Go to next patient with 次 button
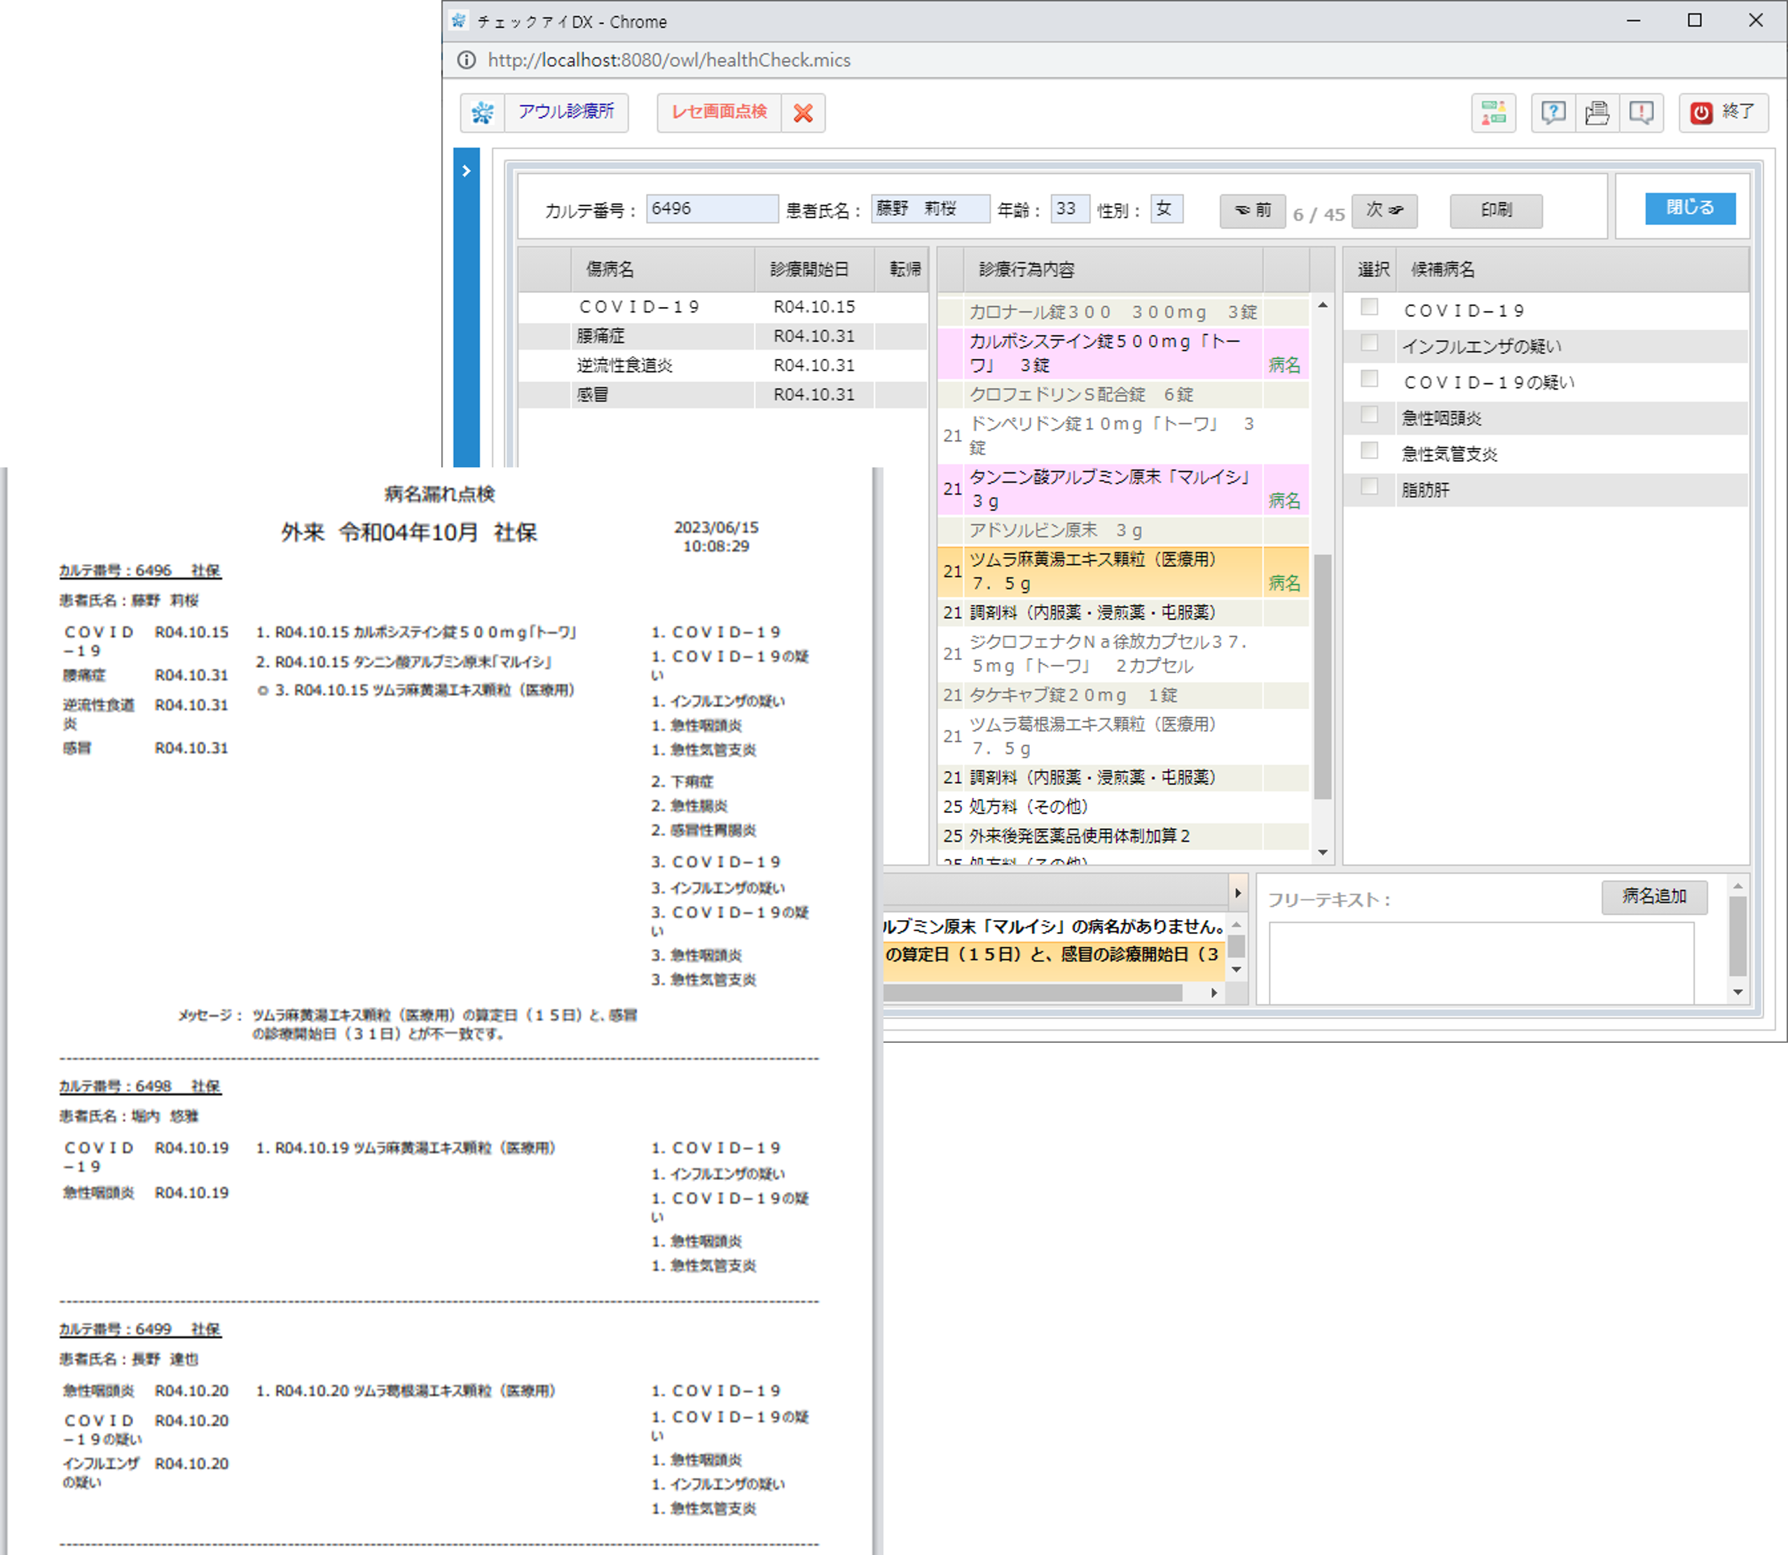 coord(1384,211)
